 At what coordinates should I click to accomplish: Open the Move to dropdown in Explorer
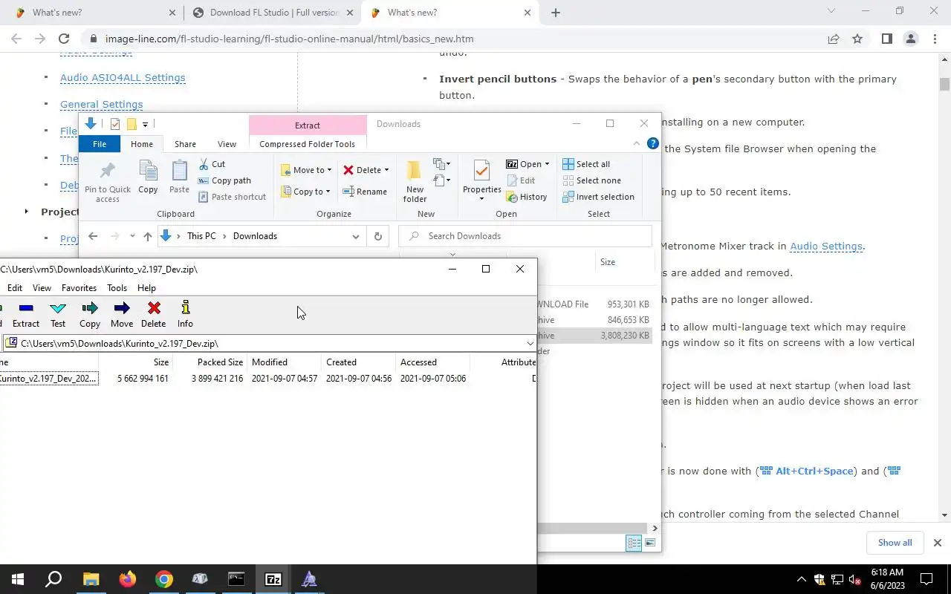point(306,170)
